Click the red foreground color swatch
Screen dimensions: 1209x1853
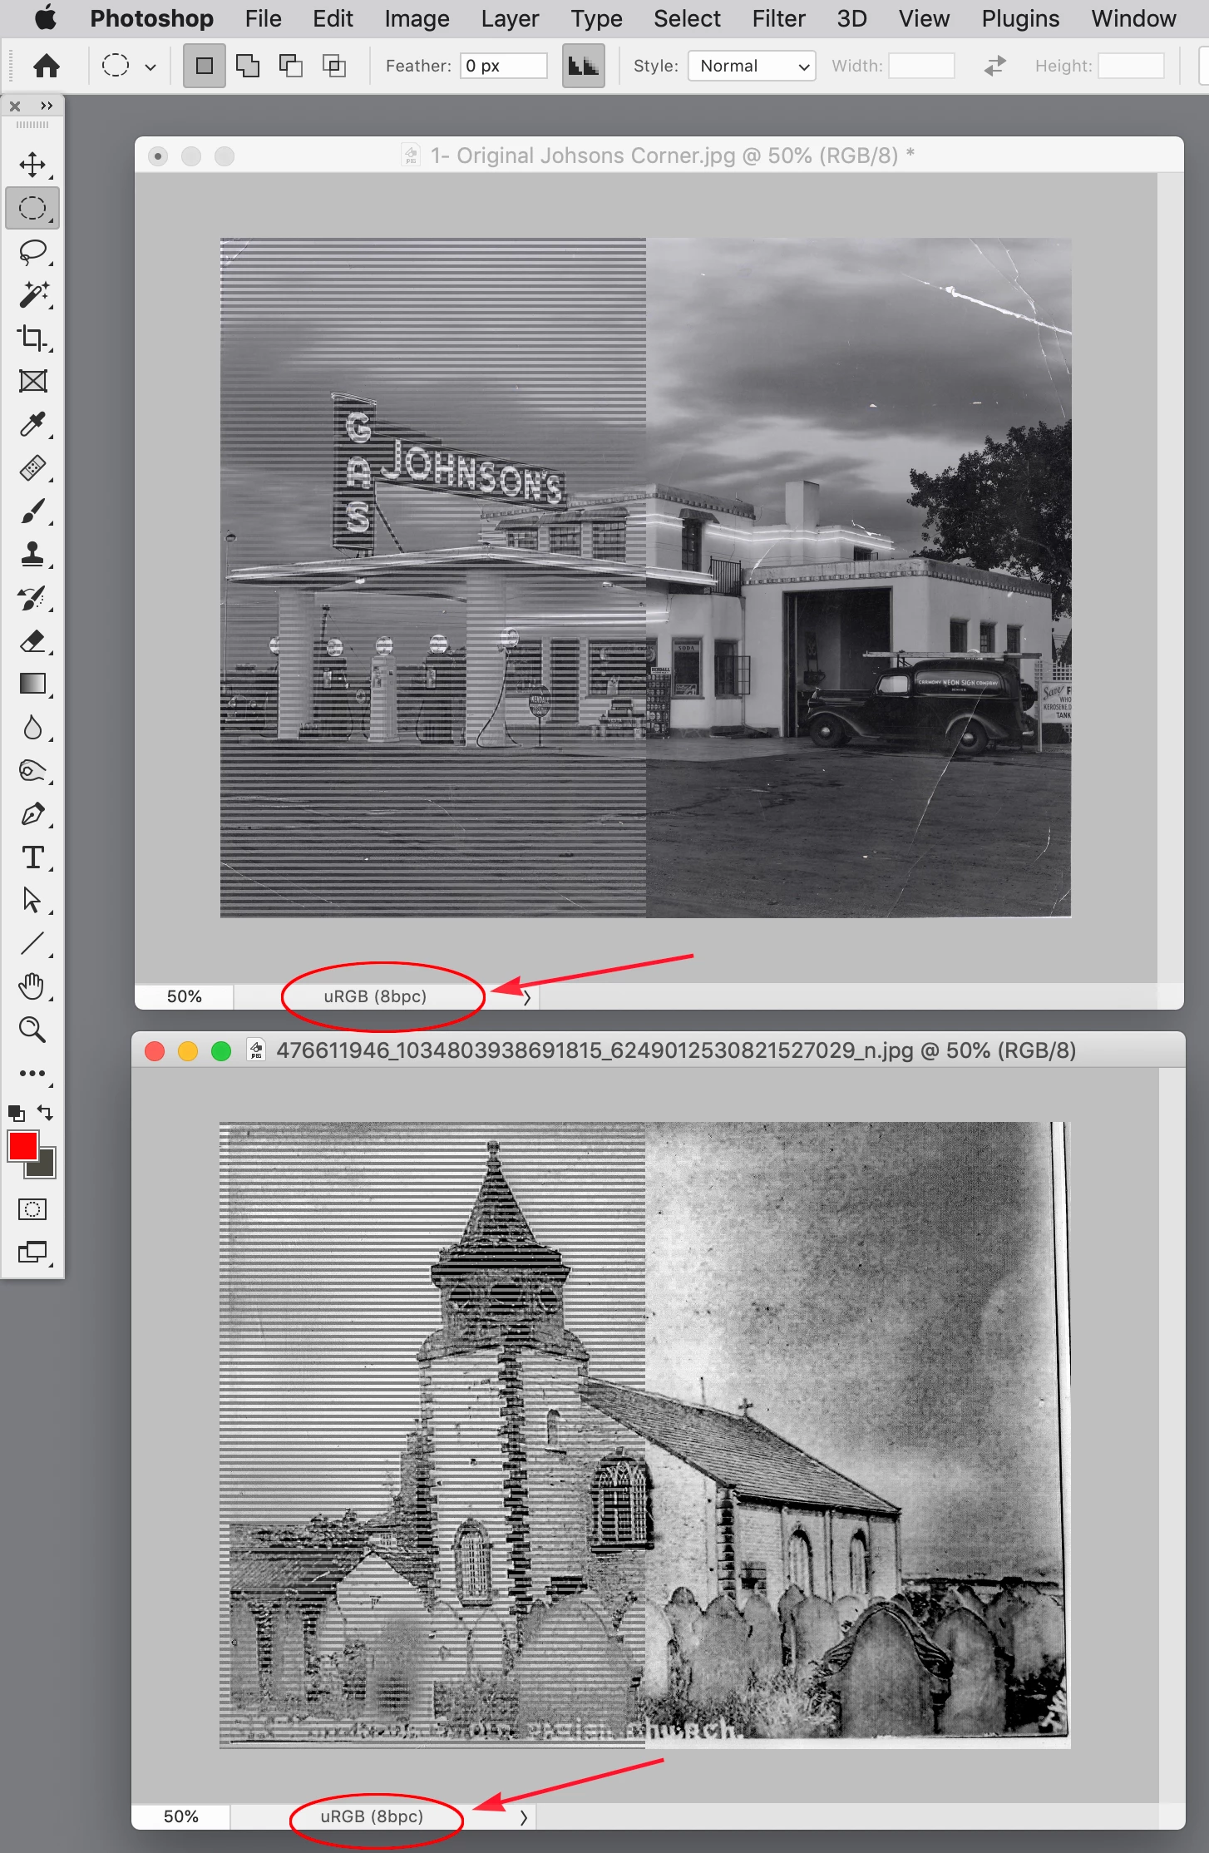(x=22, y=1145)
